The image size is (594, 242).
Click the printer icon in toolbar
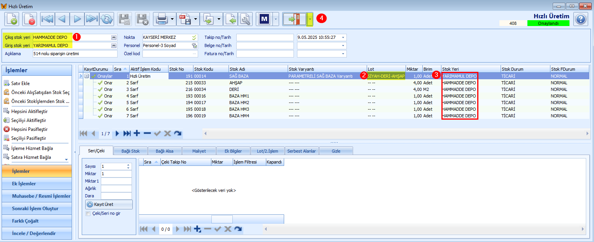point(162,19)
